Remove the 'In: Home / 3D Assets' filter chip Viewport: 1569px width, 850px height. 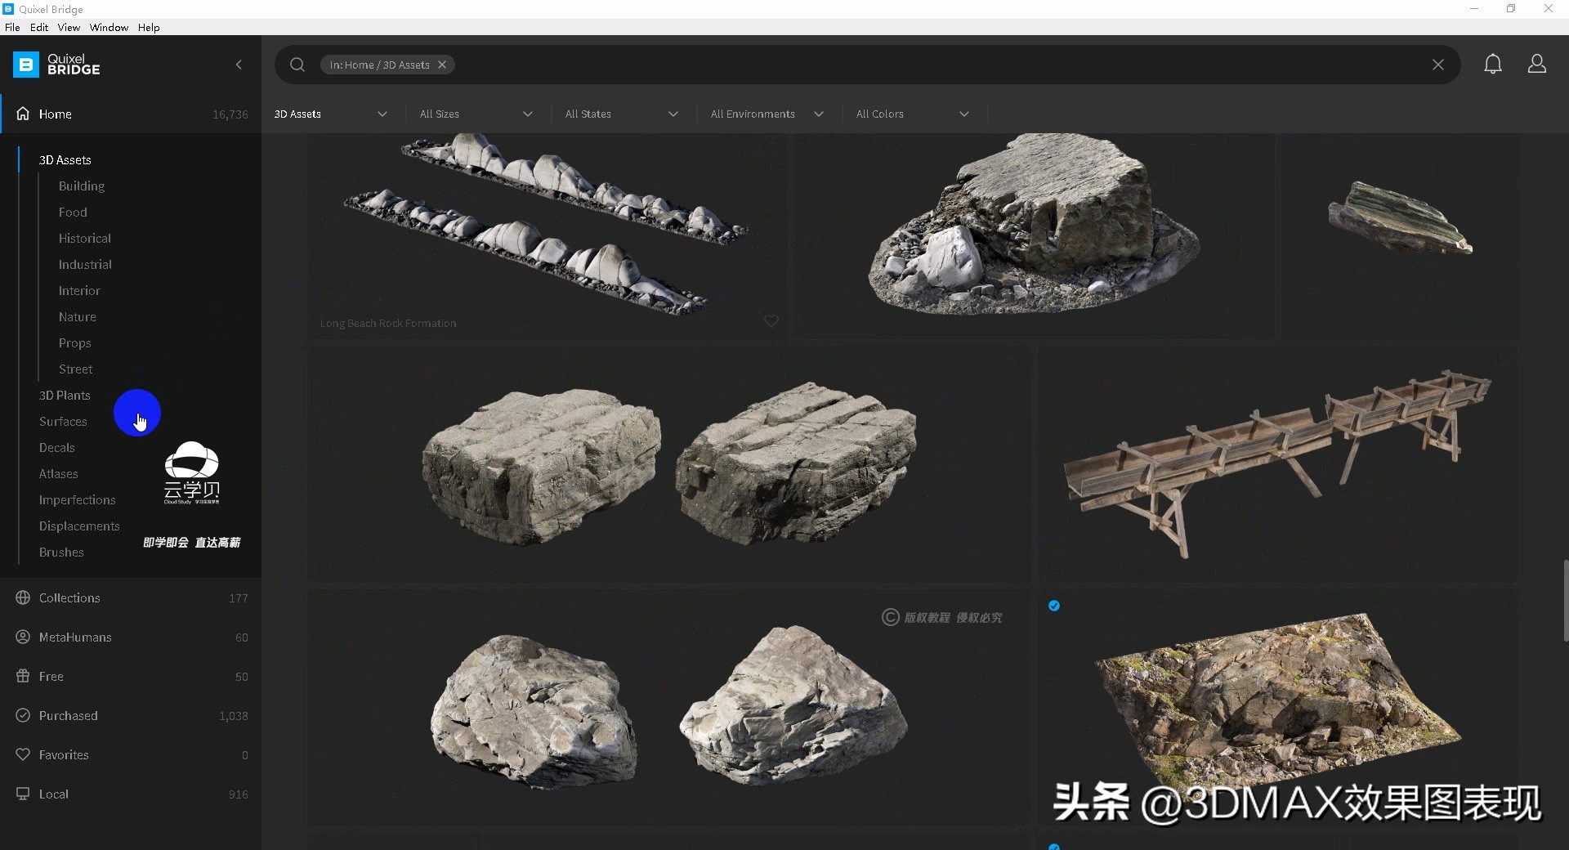coord(442,65)
